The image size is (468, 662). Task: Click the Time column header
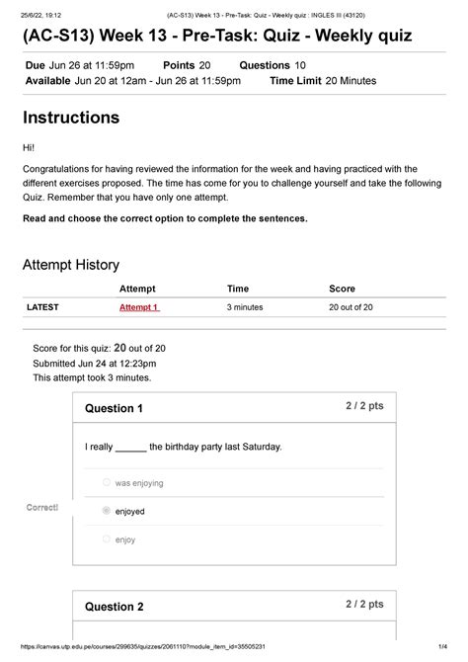click(x=238, y=289)
